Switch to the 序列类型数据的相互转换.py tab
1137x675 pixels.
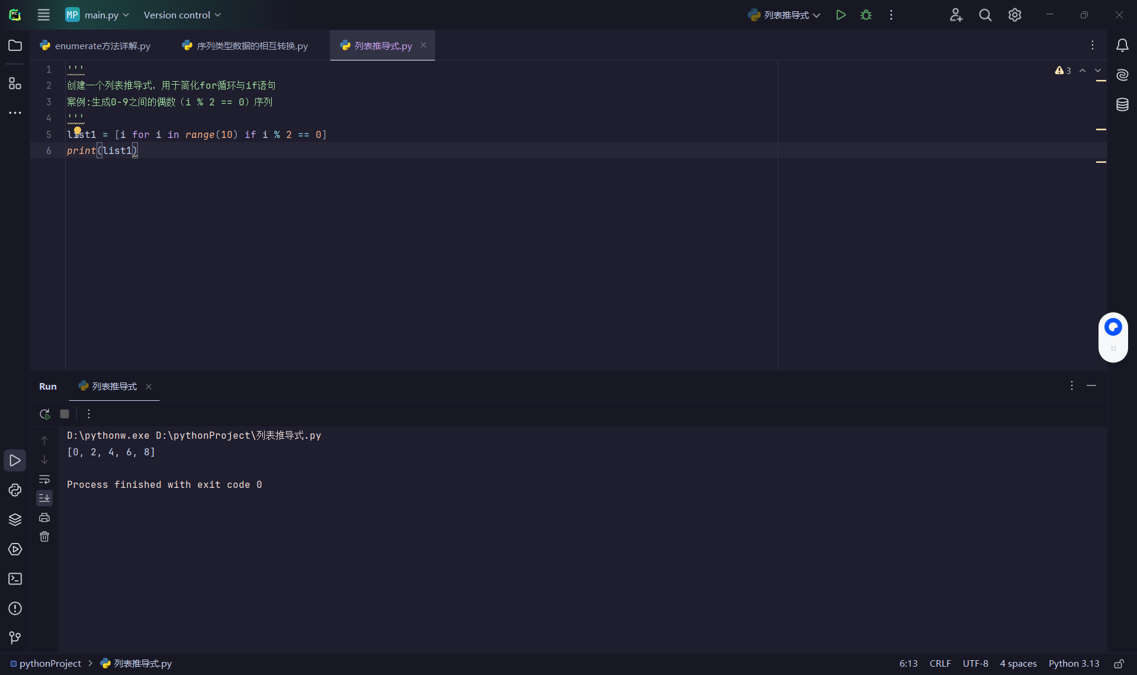[x=252, y=46]
